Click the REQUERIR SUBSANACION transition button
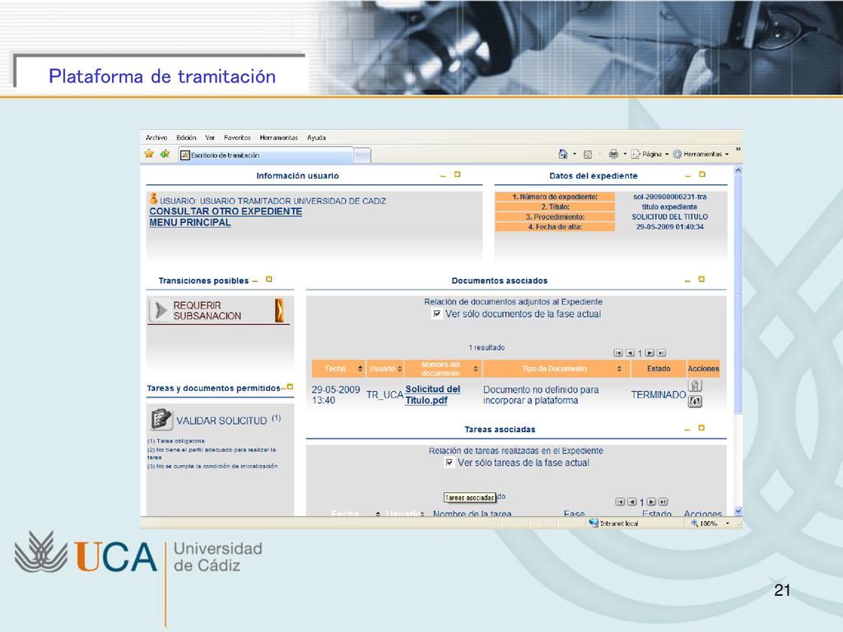 coord(218,310)
